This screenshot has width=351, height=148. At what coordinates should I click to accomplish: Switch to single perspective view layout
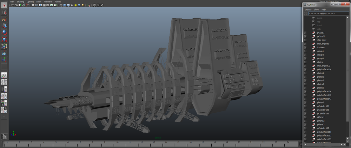pos(4,75)
